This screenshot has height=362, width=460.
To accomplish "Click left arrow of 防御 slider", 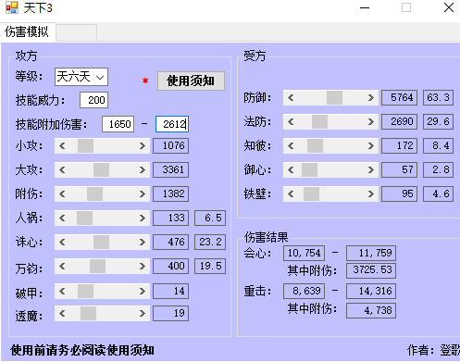I will point(291,97).
